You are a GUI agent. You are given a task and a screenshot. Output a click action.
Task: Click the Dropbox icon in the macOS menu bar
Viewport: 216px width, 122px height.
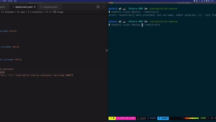click(x=194, y=1)
